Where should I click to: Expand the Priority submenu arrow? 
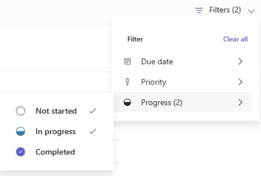[240, 82]
